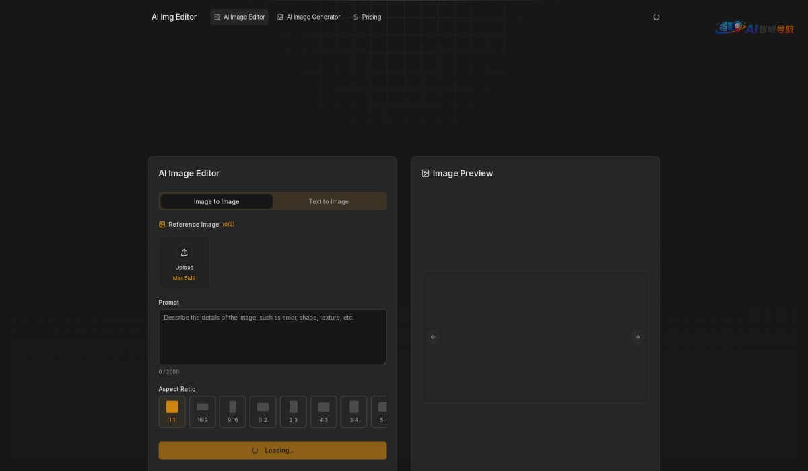Choose the 9:16 aspect ratio option
808x471 pixels.
[232, 411]
